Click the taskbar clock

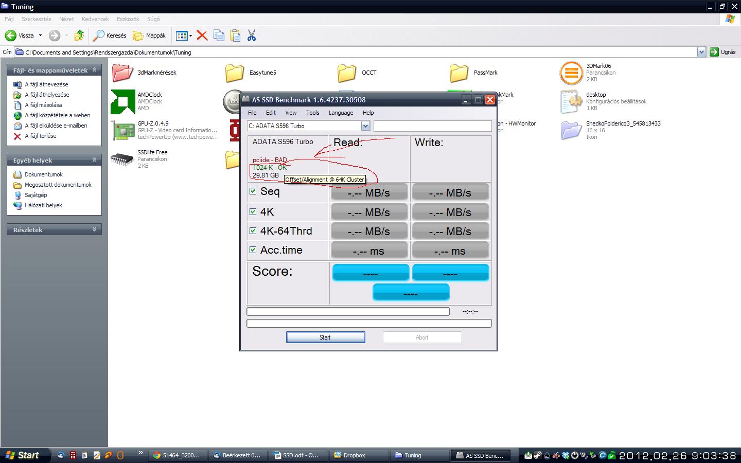coord(678,456)
